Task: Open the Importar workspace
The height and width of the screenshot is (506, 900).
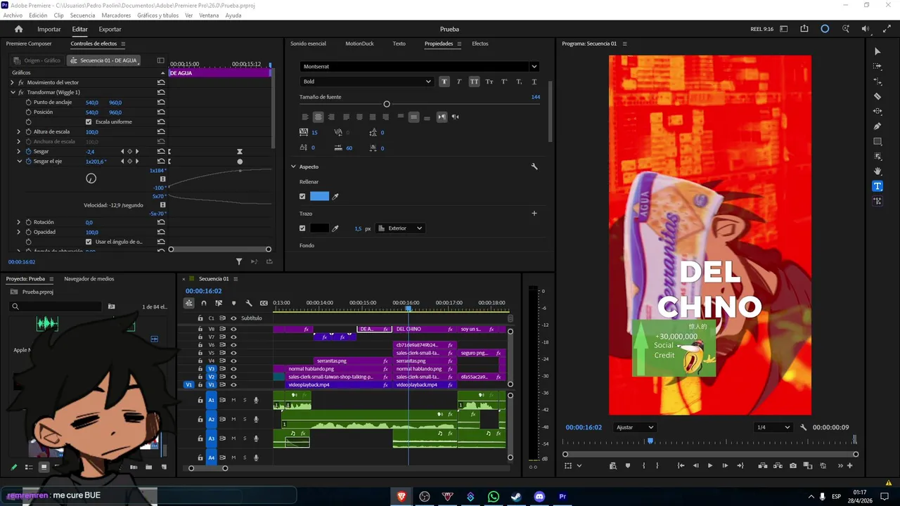Action: point(49,29)
